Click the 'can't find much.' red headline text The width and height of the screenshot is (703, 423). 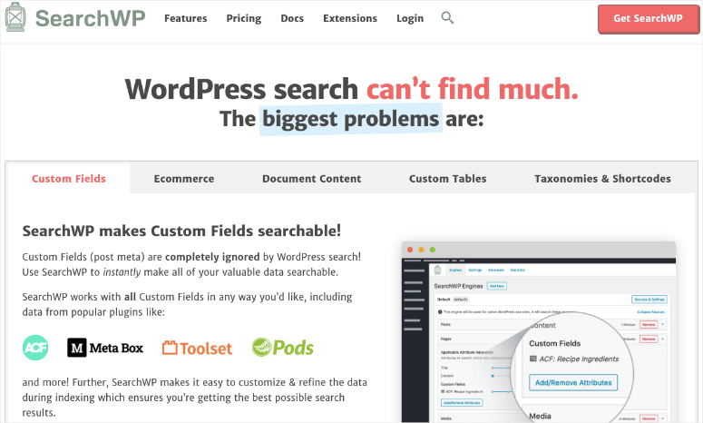[473, 89]
